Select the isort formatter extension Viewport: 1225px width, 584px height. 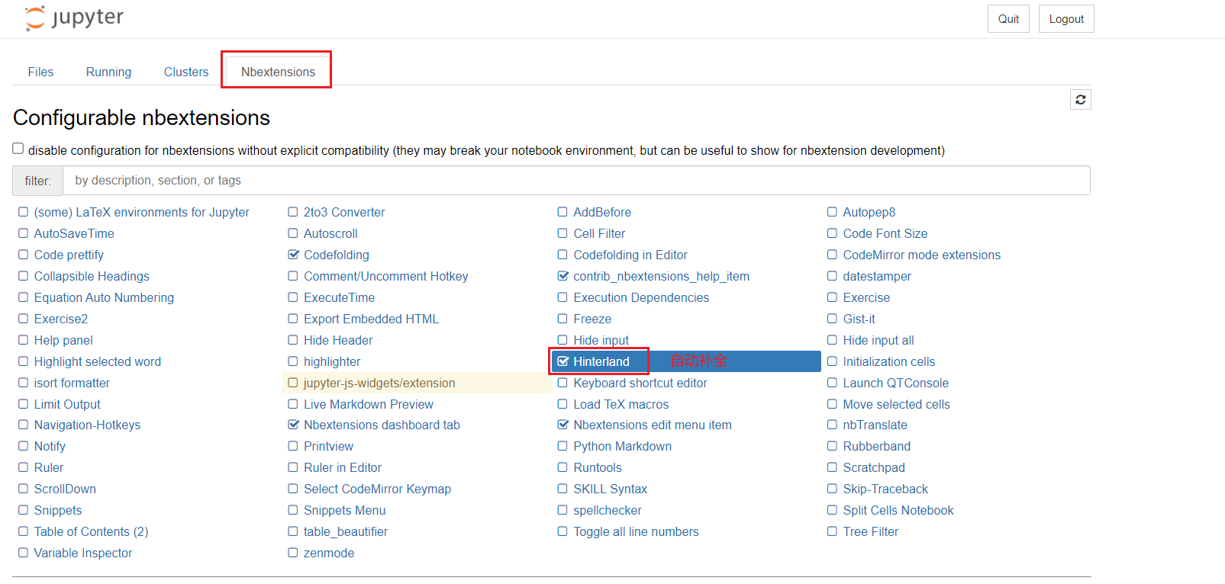coord(72,383)
